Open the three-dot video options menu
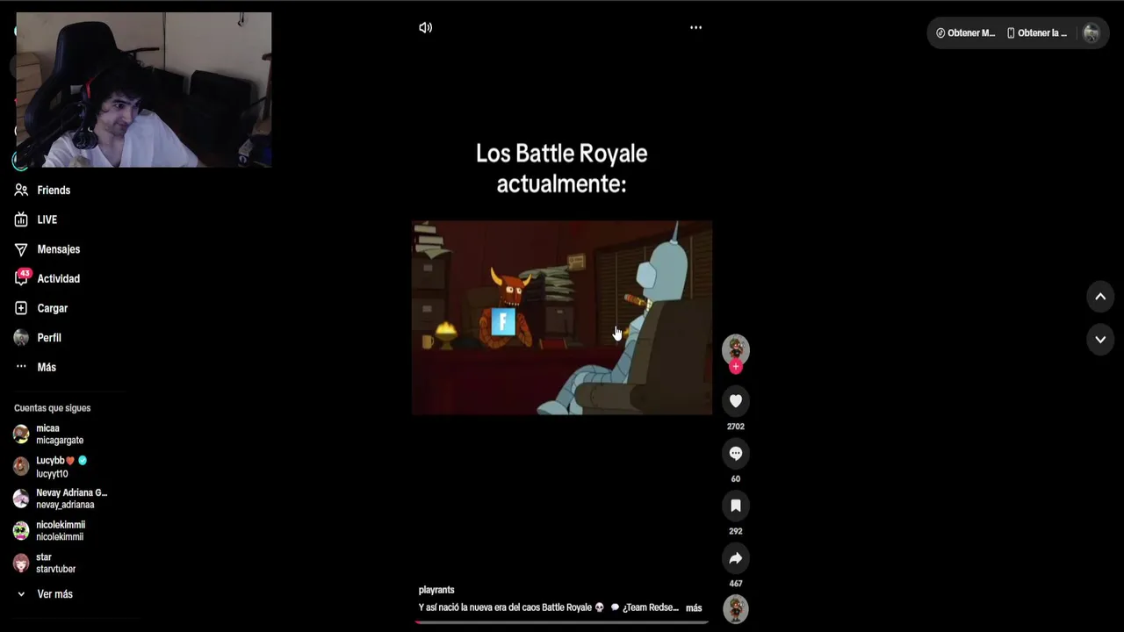The image size is (1124, 632). click(x=695, y=27)
